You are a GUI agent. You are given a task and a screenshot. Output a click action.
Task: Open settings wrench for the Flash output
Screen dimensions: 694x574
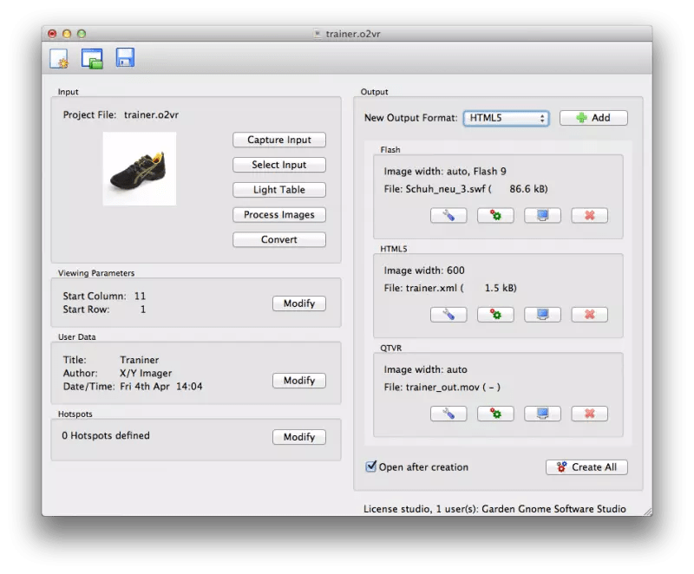pos(449,216)
